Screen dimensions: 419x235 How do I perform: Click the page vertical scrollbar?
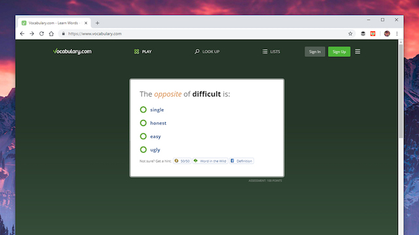(x=401, y=91)
